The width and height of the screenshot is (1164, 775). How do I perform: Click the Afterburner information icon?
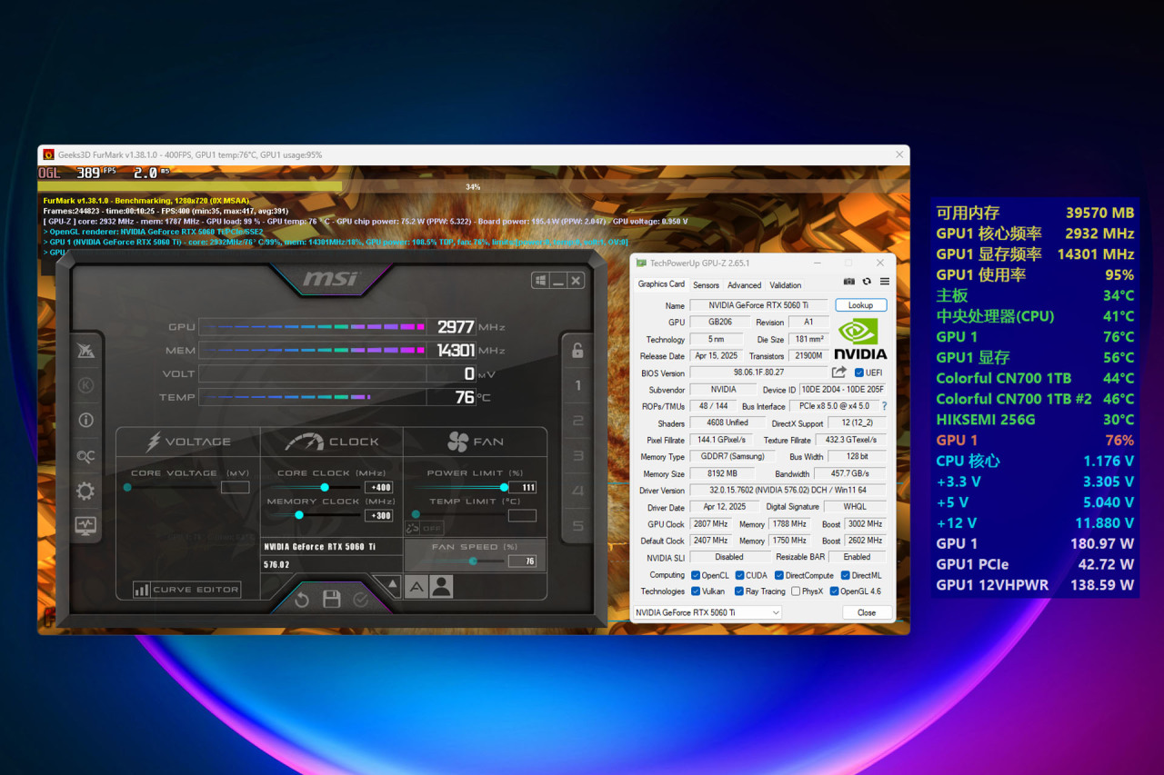click(85, 420)
